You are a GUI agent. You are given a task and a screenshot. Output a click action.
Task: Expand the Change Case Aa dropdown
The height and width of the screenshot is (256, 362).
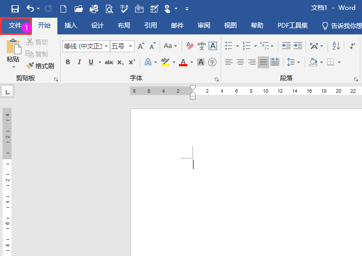pyautogui.click(x=170, y=46)
